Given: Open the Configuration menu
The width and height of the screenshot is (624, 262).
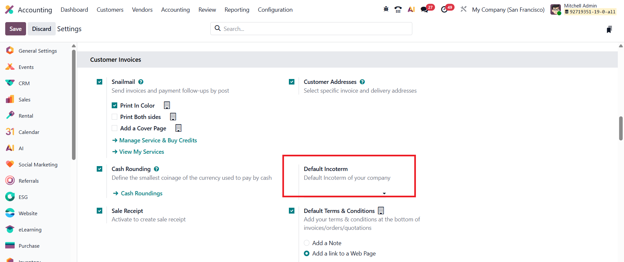Looking at the screenshot, I should pyautogui.click(x=275, y=10).
